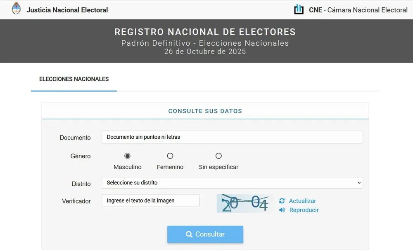Click the Argentina national coat of arms icon
This screenshot has height=252, width=413.
pyautogui.click(x=16, y=9)
